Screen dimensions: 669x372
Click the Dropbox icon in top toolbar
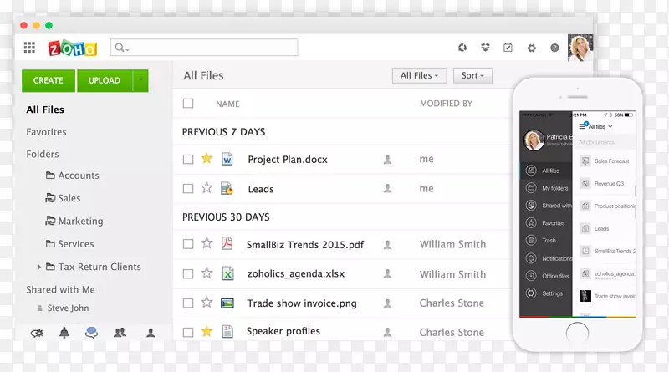click(485, 48)
